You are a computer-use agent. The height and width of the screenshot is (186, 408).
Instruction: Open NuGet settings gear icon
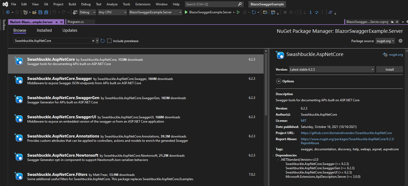[x=400, y=41]
